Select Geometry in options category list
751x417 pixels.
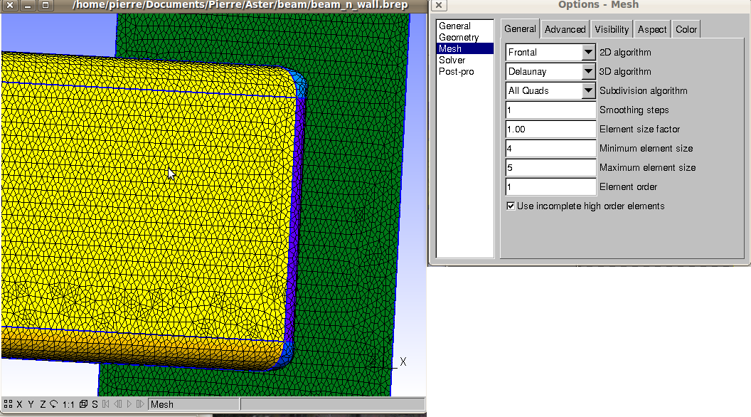click(x=459, y=37)
